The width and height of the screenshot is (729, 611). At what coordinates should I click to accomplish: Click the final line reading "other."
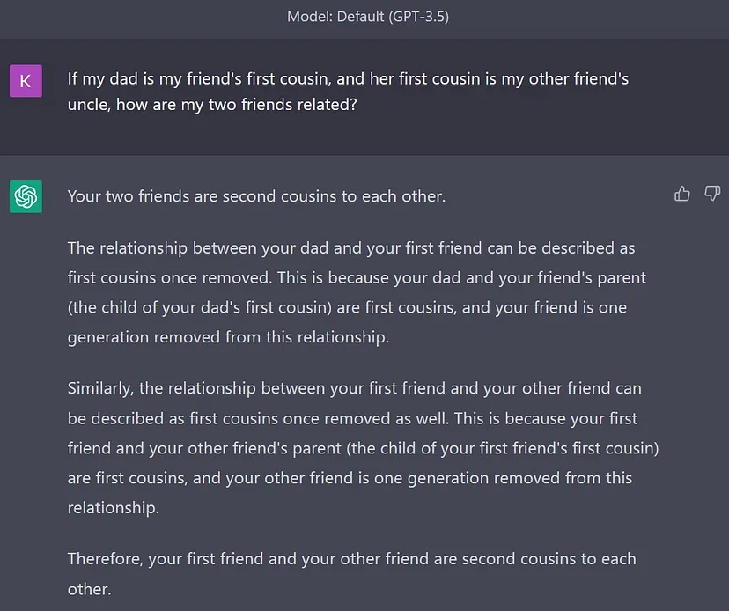click(x=90, y=589)
